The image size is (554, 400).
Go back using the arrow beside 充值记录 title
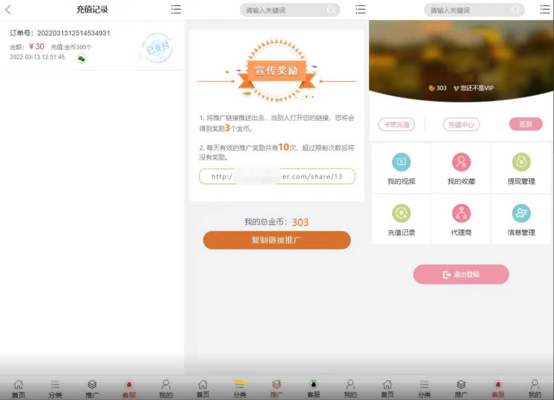(8, 10)
